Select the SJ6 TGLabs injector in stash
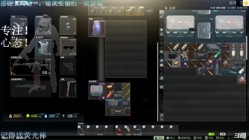The image size is (249, 140). 168,63
